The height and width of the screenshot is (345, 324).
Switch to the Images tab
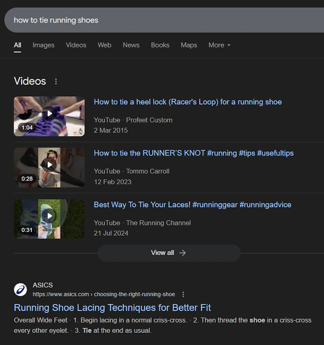point(44,45)
